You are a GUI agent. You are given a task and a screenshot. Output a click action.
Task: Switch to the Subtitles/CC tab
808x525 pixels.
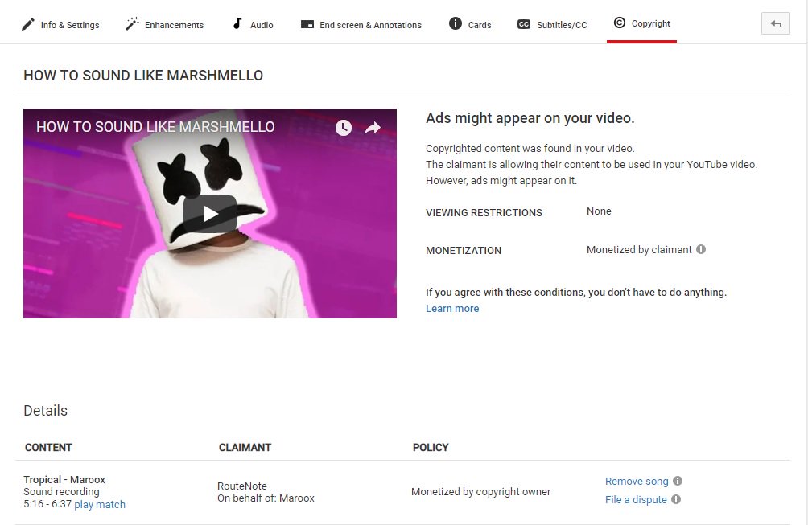pos(552,25)
